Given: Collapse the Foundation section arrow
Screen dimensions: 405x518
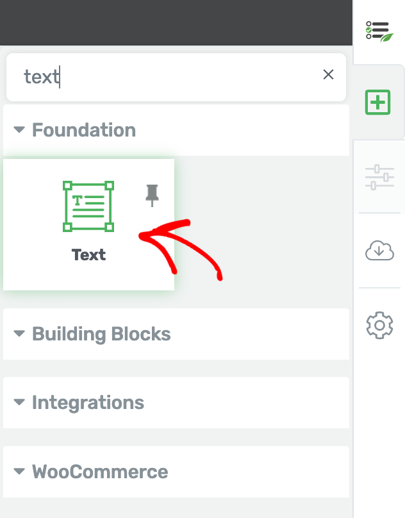Looking at the screenshot, I should pyautogui.click(x=19, y=130).
